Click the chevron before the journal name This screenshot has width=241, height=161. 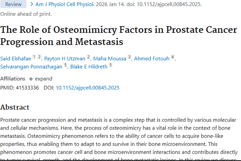(x=31, y=4)
